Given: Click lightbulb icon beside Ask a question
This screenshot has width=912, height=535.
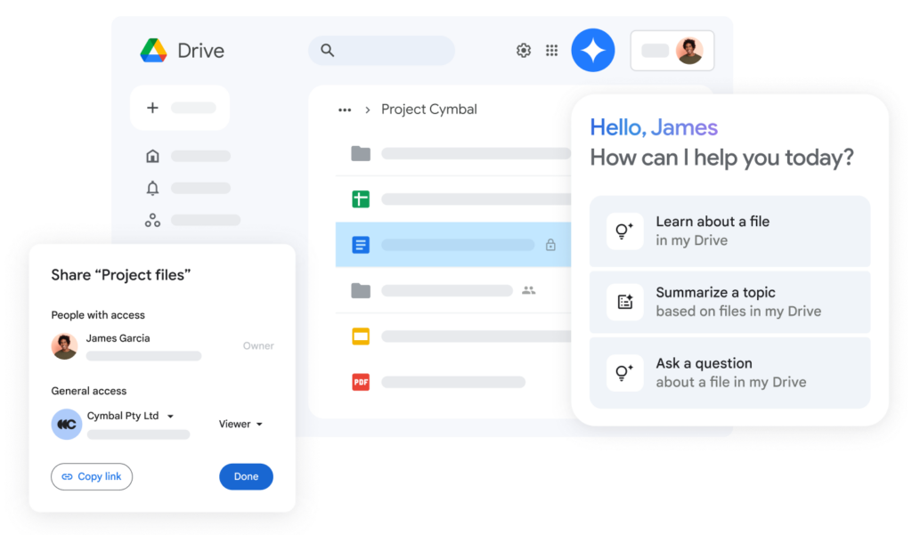Looking at the screenshot, I should pos(624,373).
